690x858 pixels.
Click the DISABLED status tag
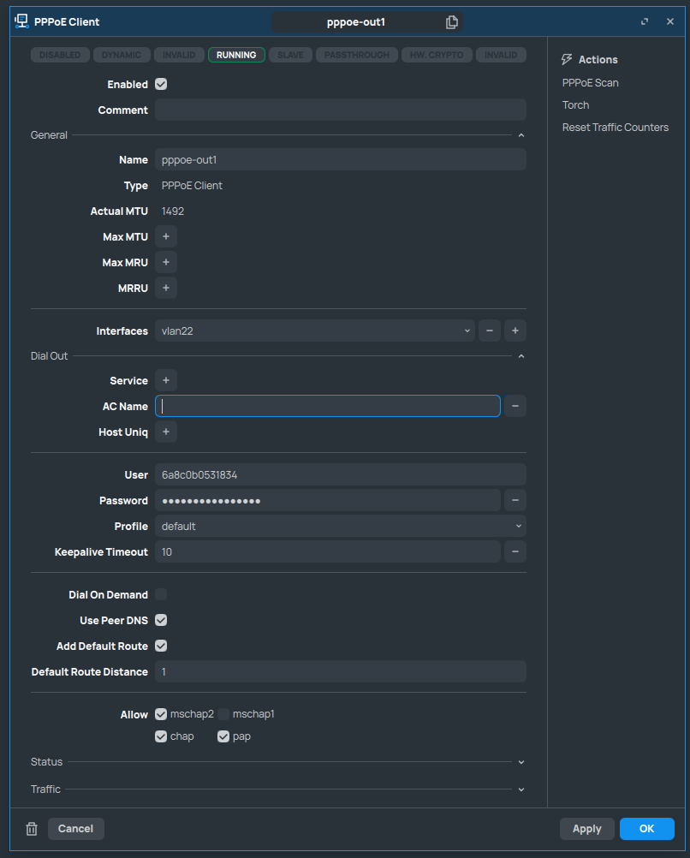(x=60, y=55)
